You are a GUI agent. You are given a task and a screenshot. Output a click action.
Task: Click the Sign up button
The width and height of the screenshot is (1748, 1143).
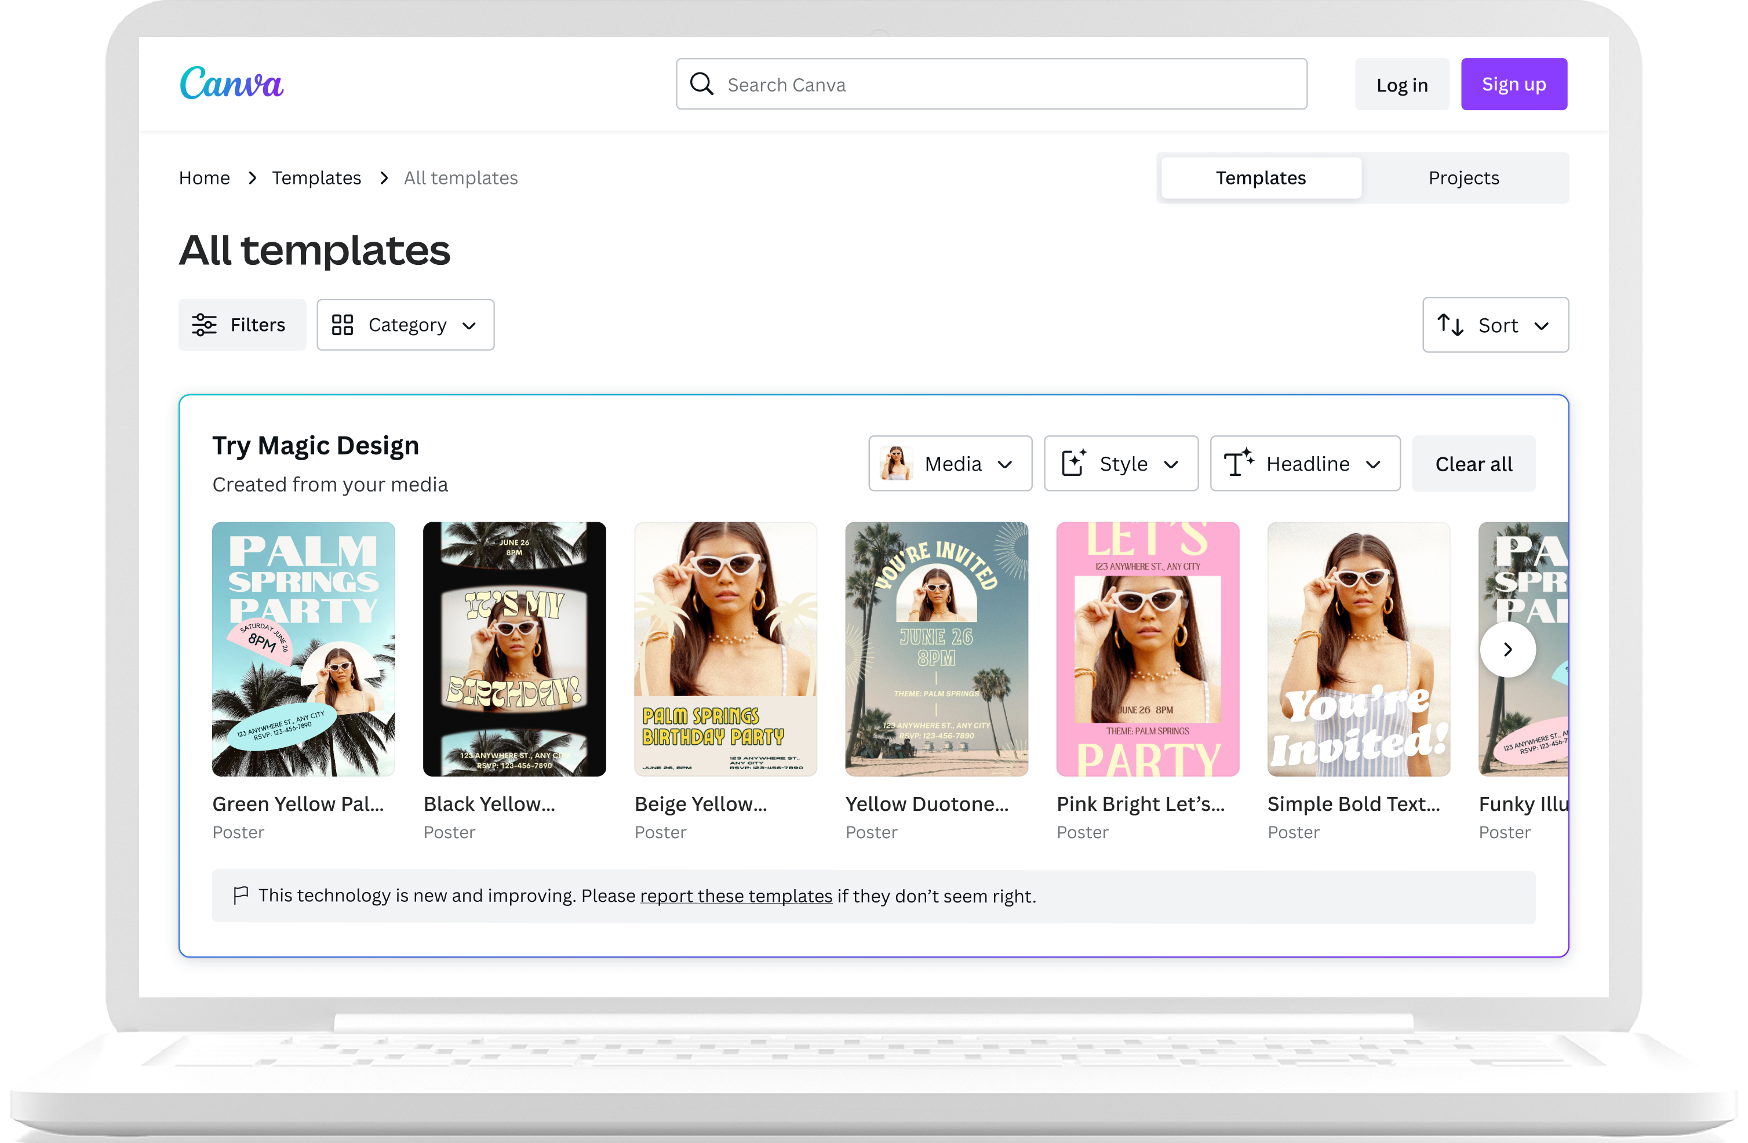pyautogui.click(x=1512, y=83)
